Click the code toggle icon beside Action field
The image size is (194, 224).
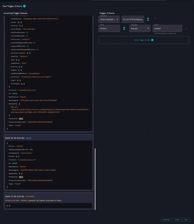pyautogui.click(x=124, y=28)
